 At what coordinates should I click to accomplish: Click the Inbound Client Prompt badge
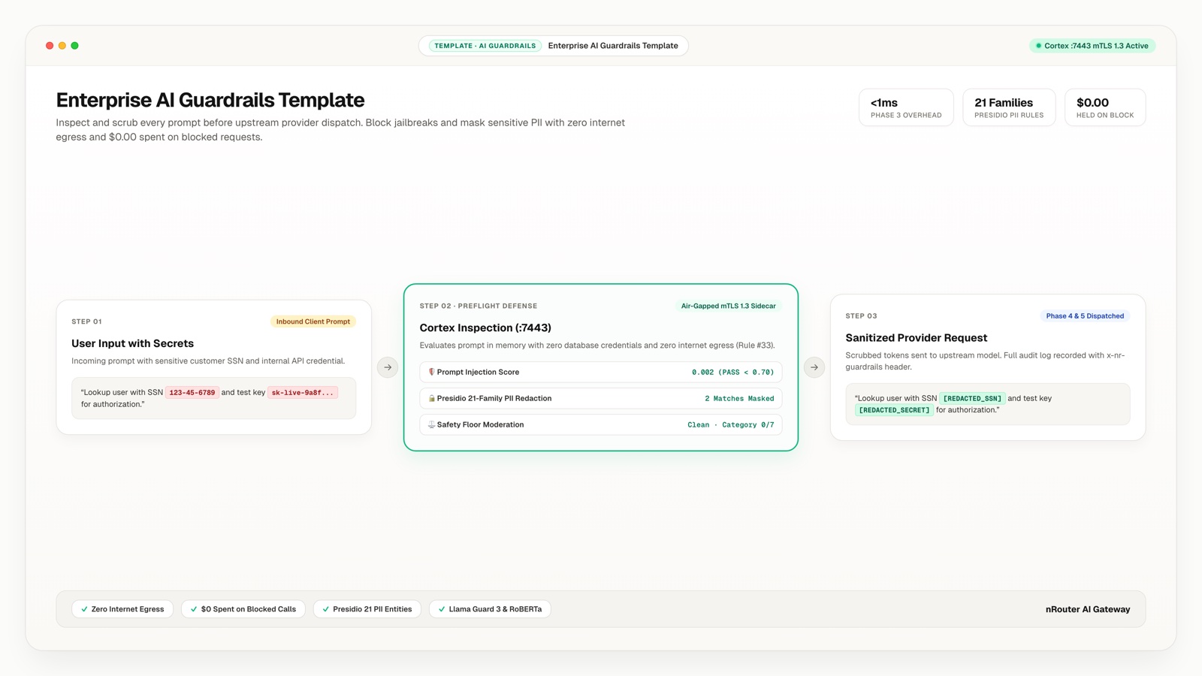[313, 321]
